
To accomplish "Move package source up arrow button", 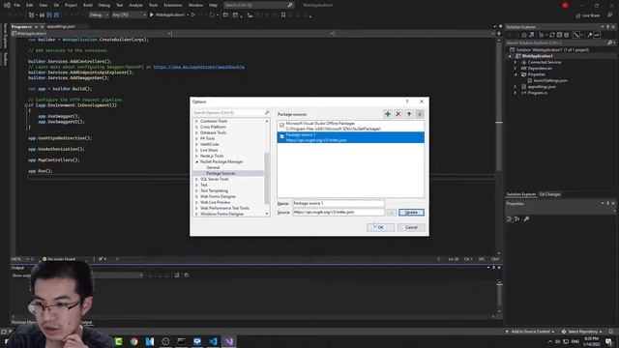I will point(409,114).
